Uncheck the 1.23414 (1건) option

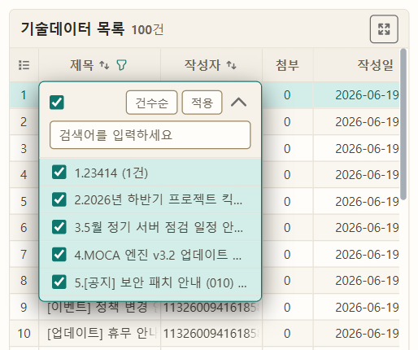click(x=59, y=173)
